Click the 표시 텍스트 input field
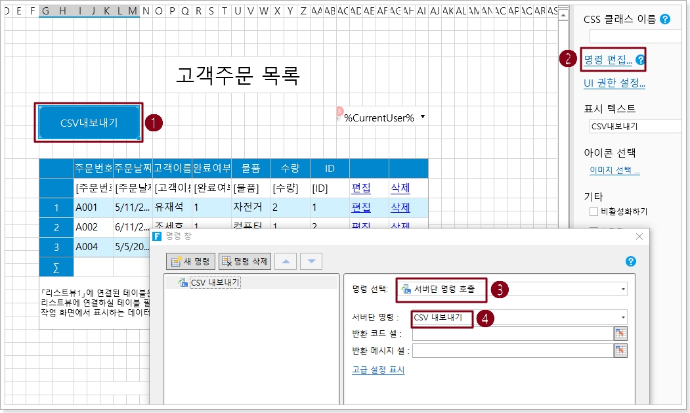 point(634,127)
